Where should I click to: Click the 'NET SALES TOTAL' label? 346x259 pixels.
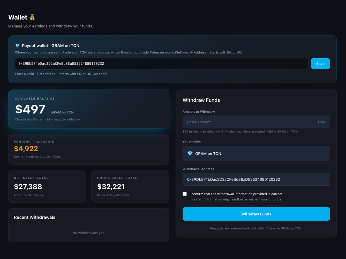click(31, 178)
